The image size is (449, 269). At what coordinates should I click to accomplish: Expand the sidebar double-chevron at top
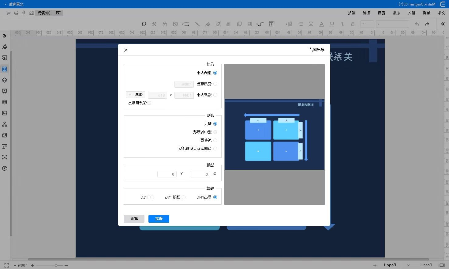coord(5,36)
